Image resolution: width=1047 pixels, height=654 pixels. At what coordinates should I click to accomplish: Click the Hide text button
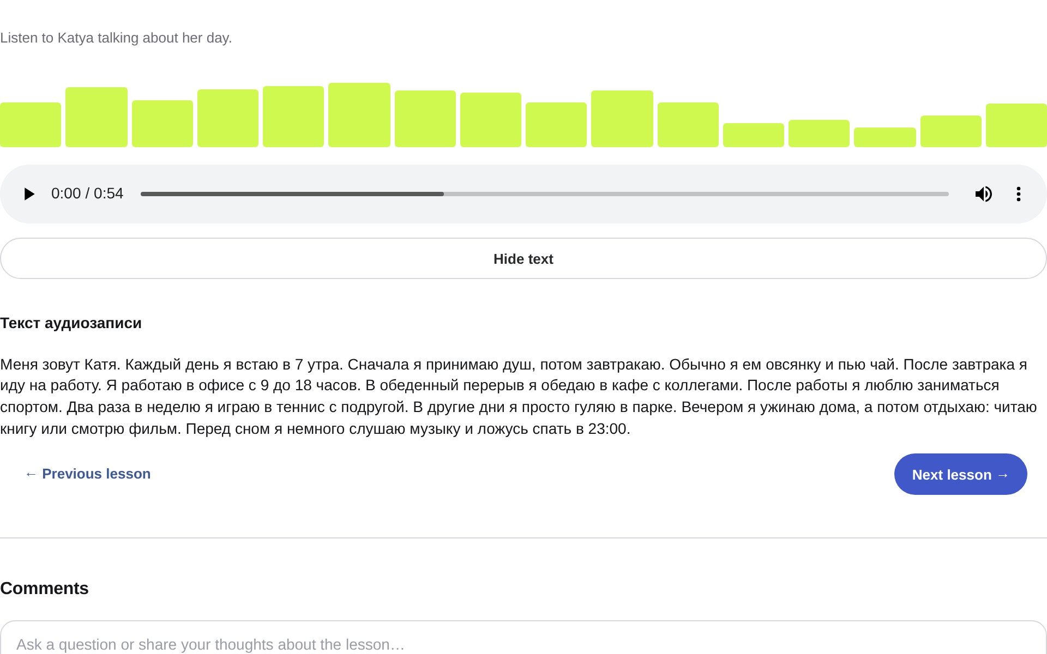coord(523,259)
